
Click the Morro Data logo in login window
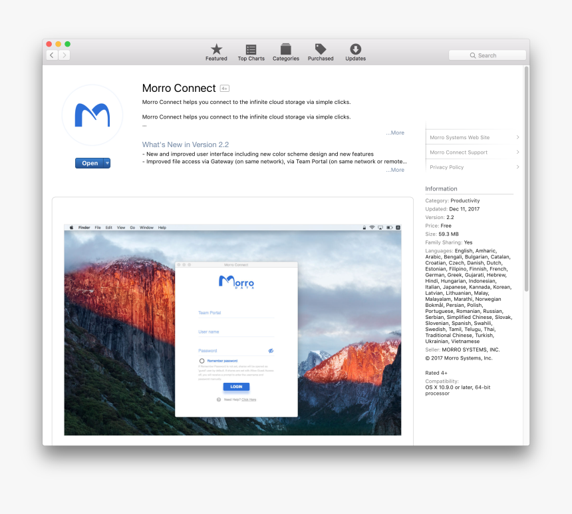(x=236, y=282)
